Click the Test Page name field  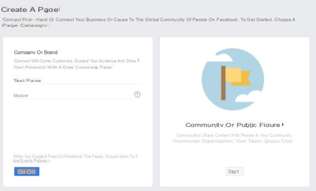coord(77,81)
